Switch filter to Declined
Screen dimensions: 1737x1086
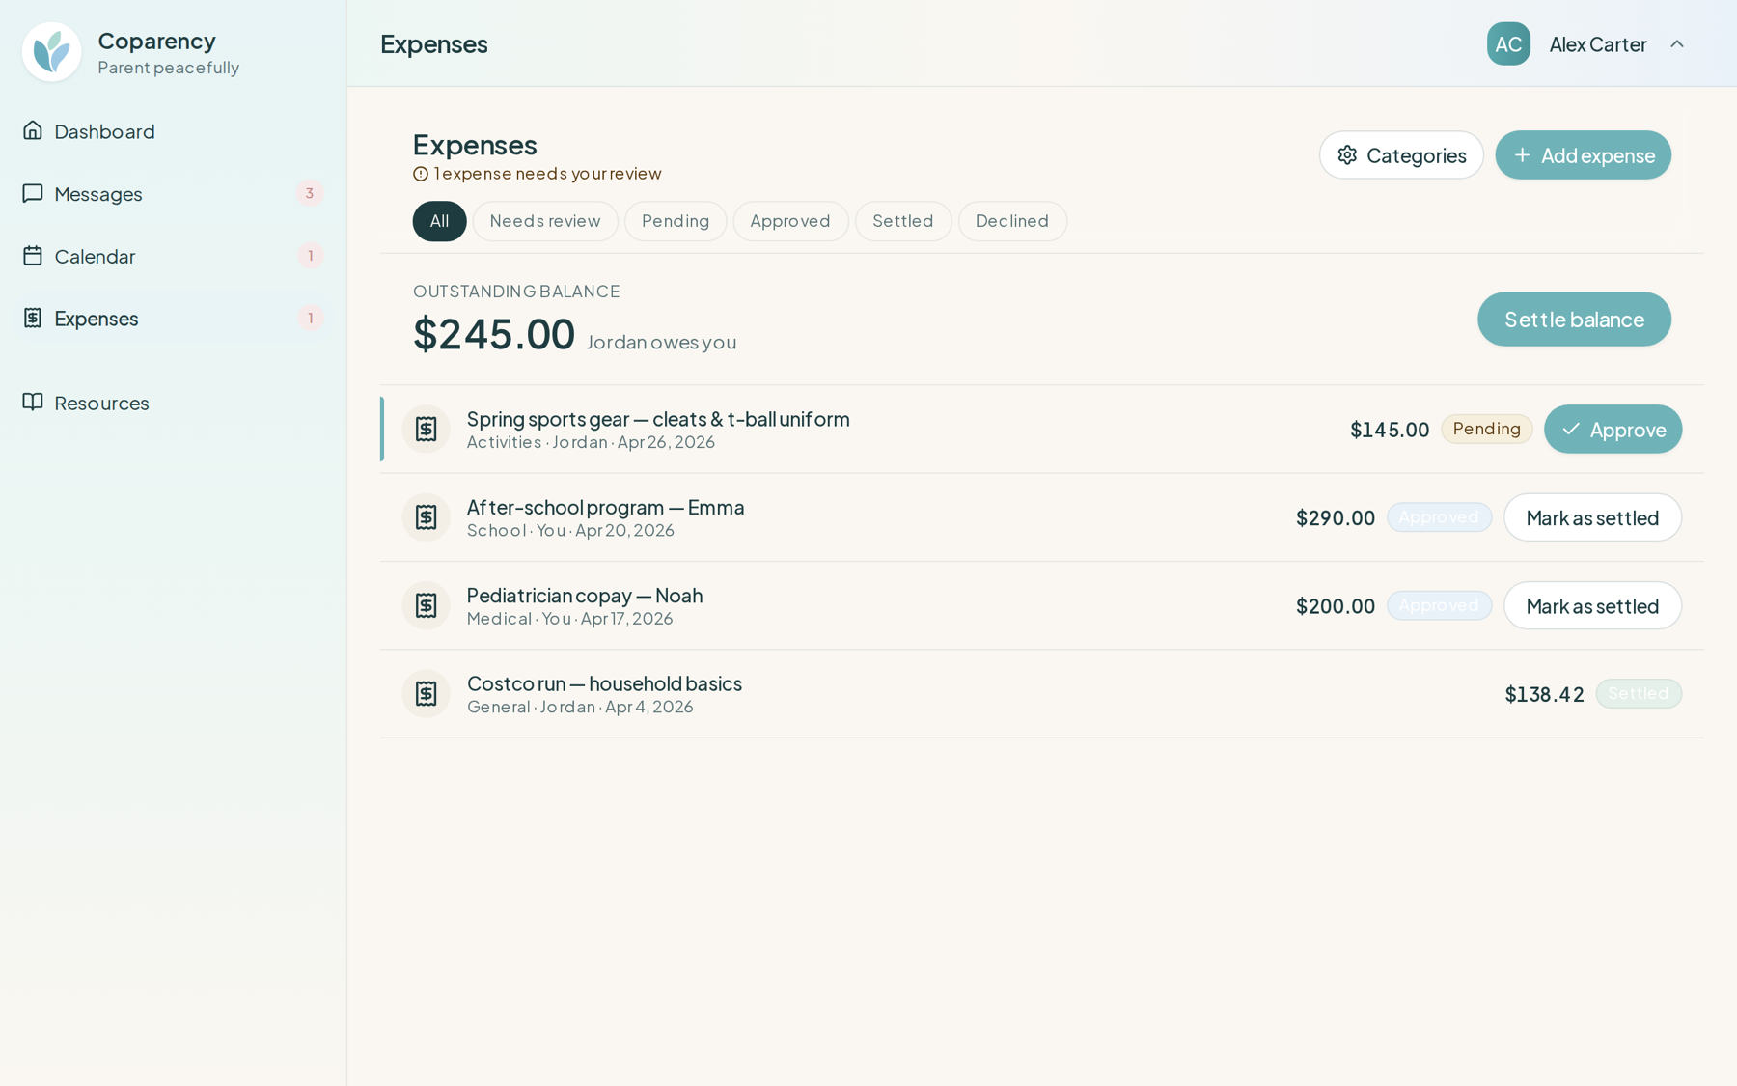pyautogui.click(x=1012, y=221)
